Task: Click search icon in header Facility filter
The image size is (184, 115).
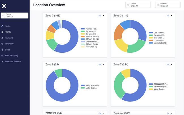Action: 128,5
